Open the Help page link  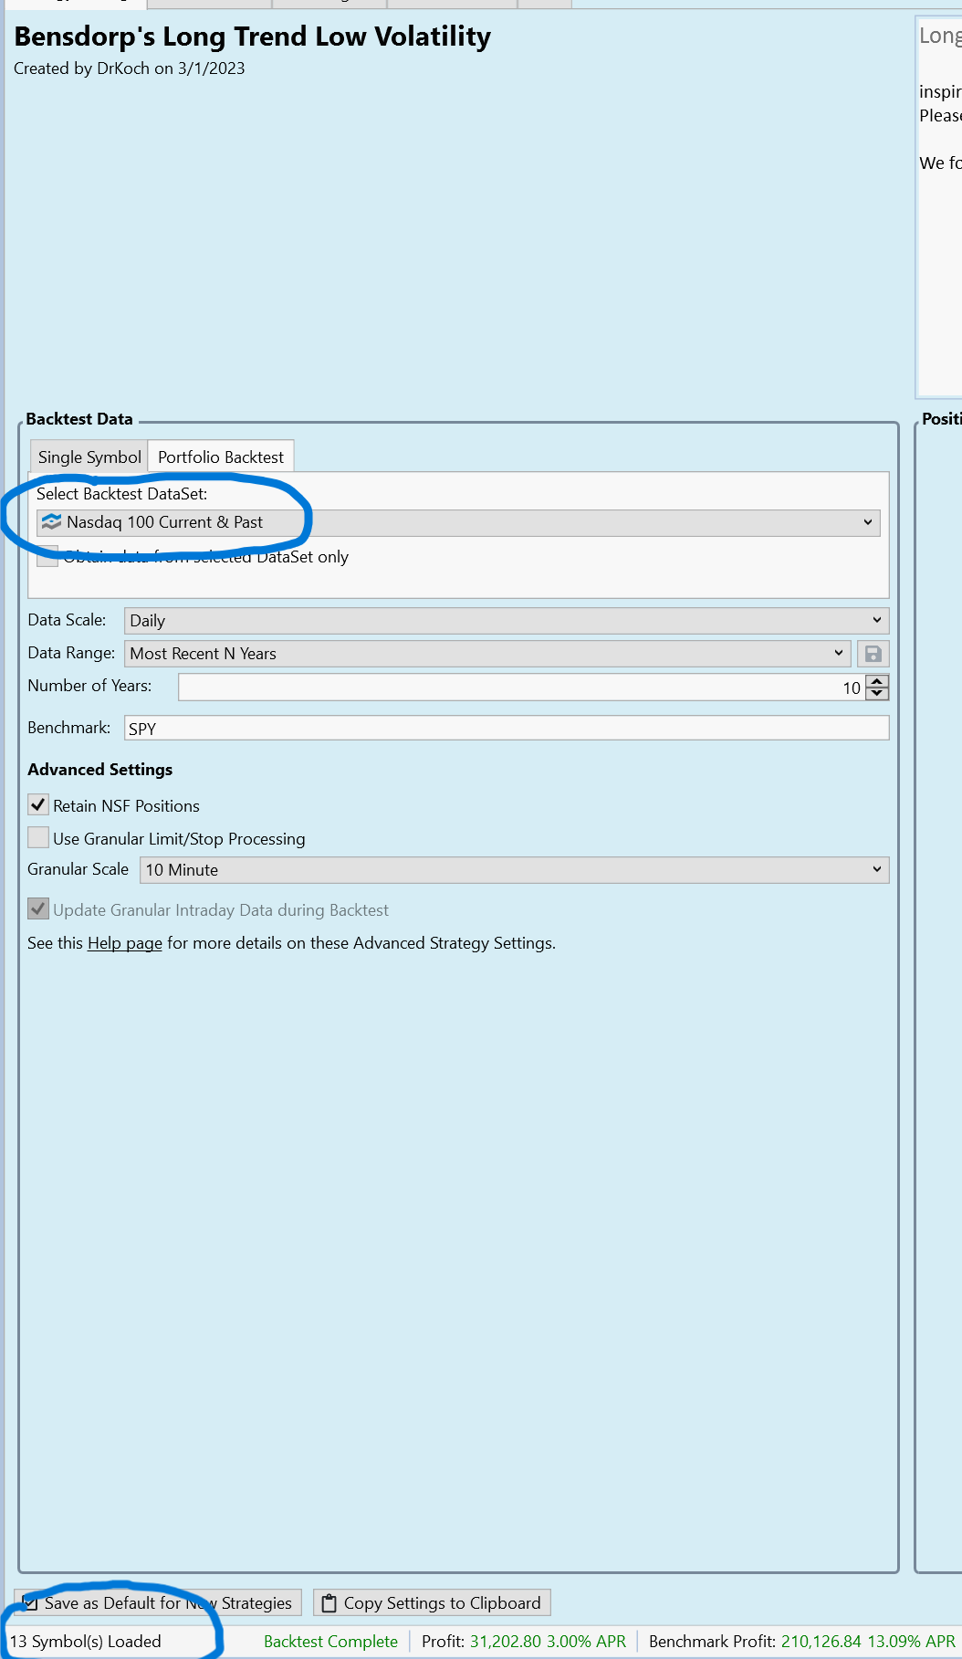point(125,943)
